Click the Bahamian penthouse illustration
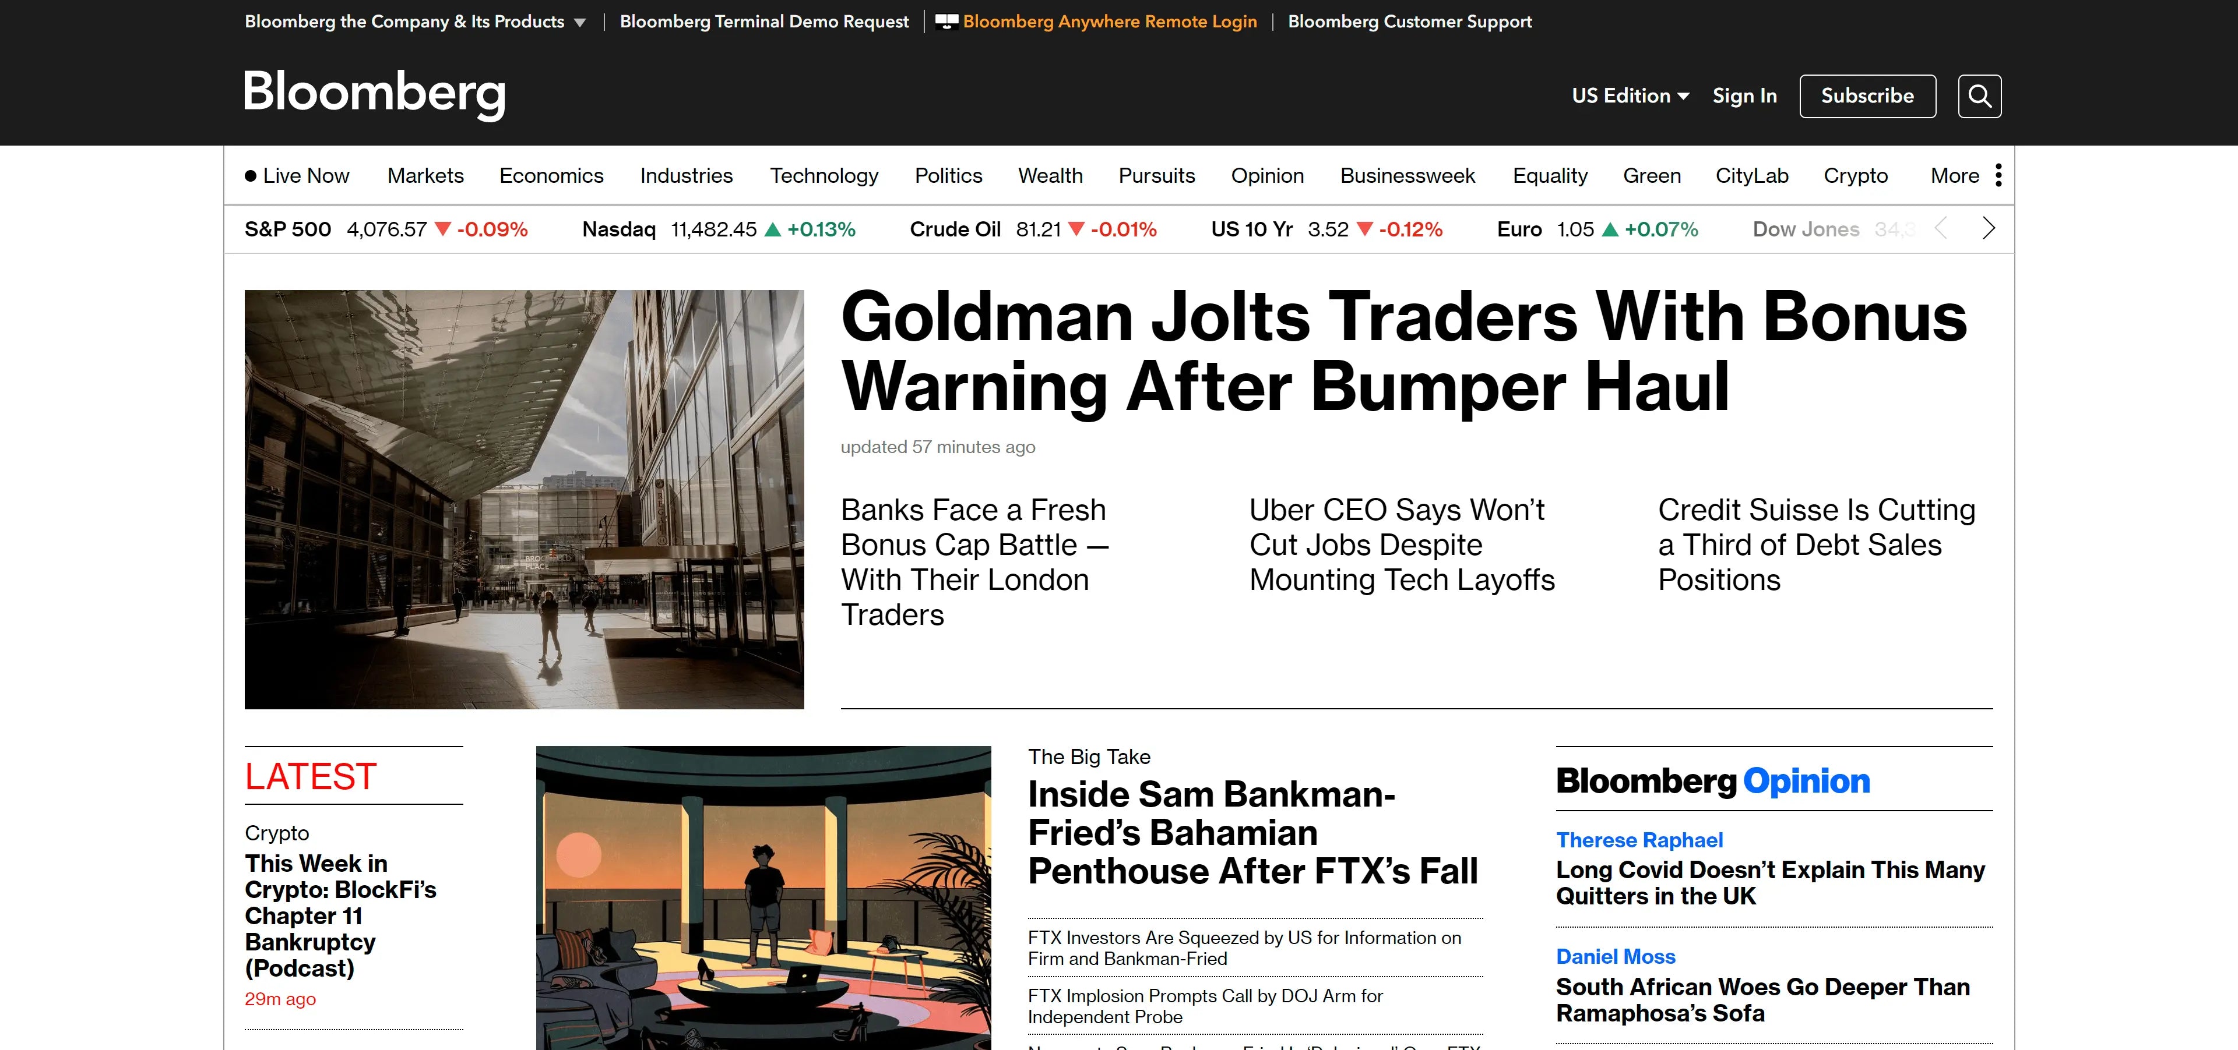This screenshot has height=1050, width=2238. [763, 894]
